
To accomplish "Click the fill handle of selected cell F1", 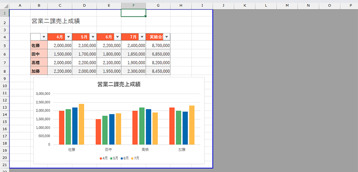I will pos(145,16).
